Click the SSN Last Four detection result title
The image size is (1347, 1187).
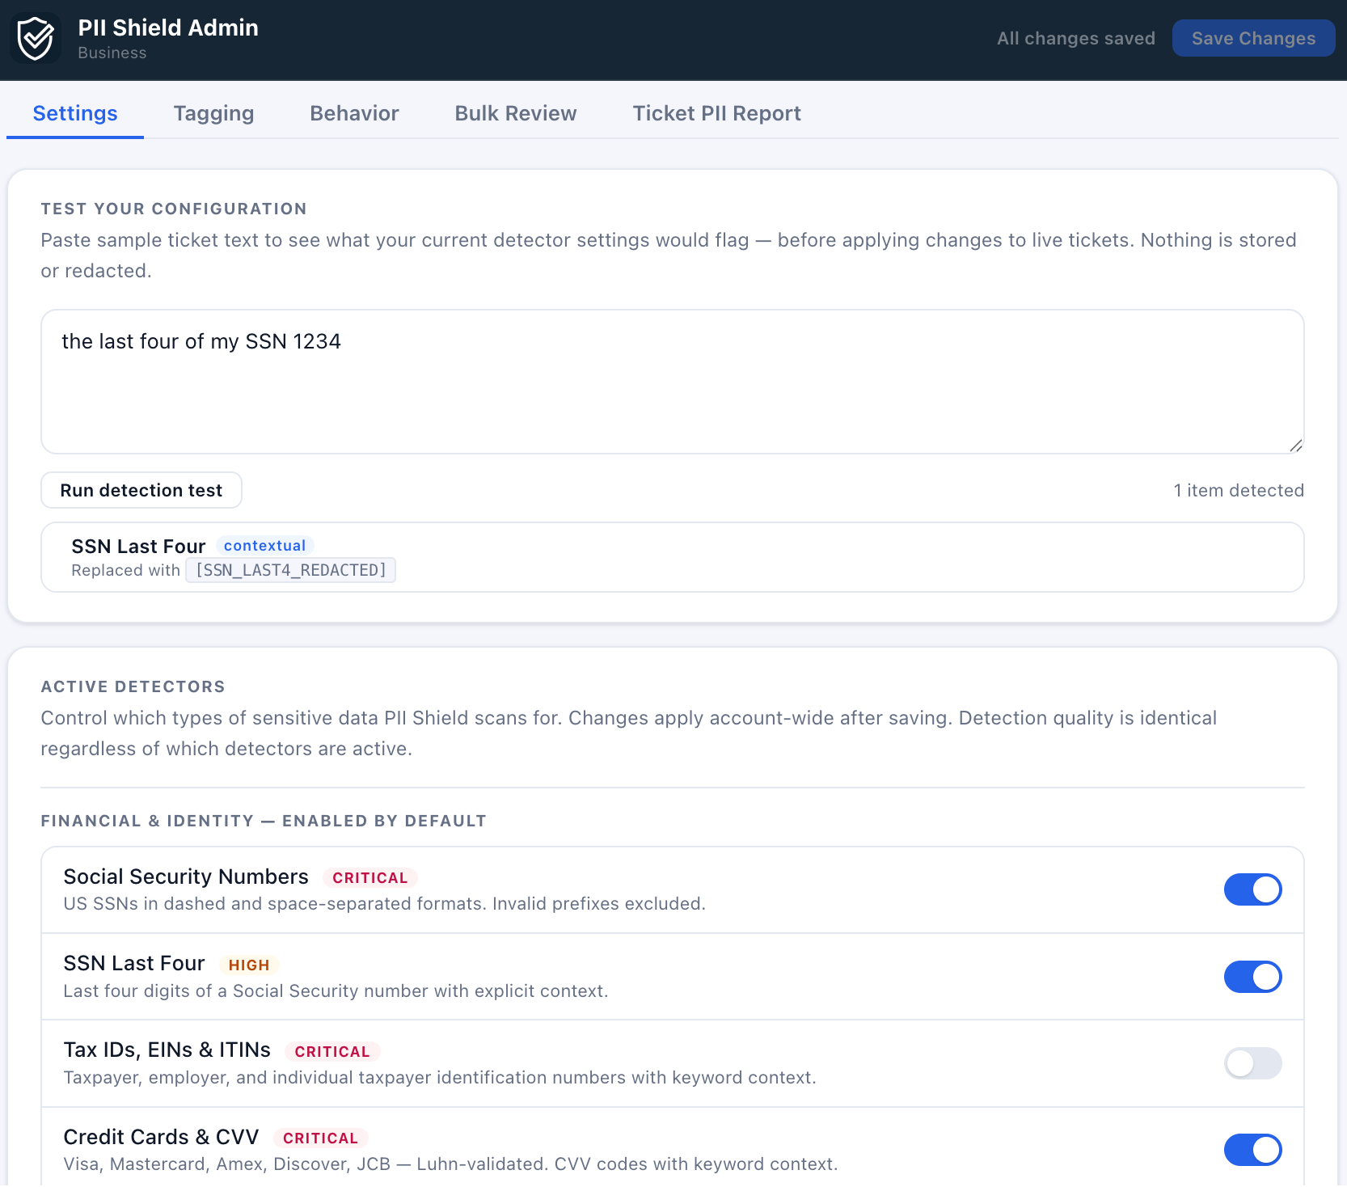138,547
